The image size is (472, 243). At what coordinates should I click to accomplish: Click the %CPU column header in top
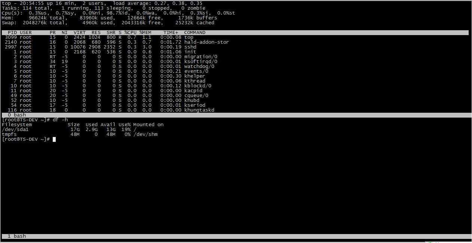point(131,32)
